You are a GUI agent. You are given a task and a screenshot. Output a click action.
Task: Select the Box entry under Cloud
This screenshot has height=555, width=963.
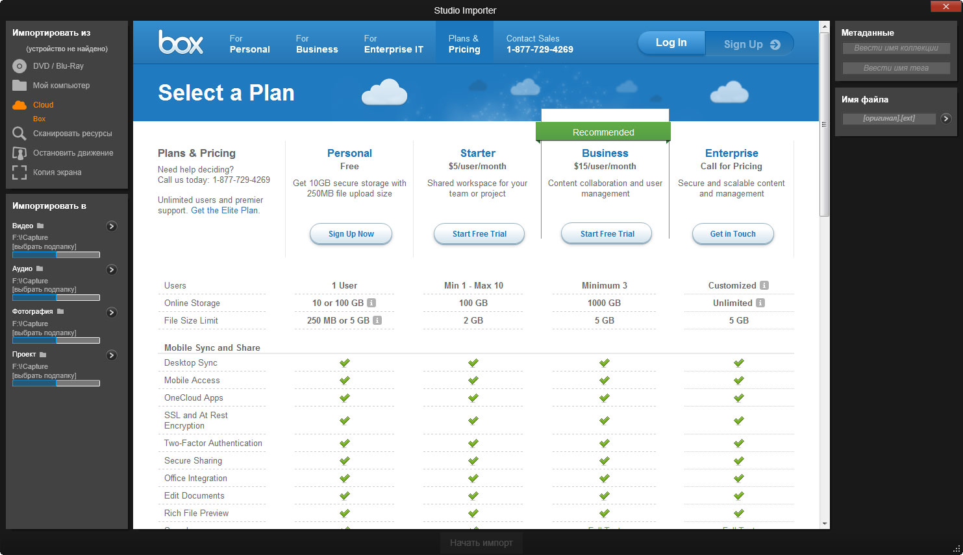[x=40, y=119]
